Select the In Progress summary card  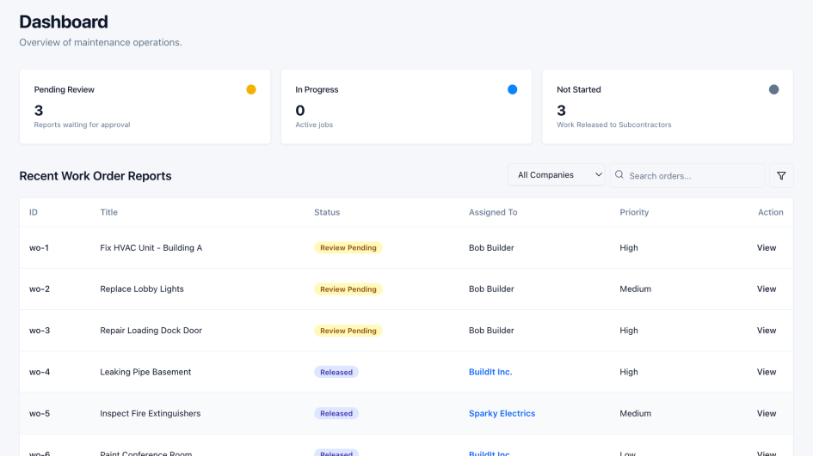pos(406,106)
